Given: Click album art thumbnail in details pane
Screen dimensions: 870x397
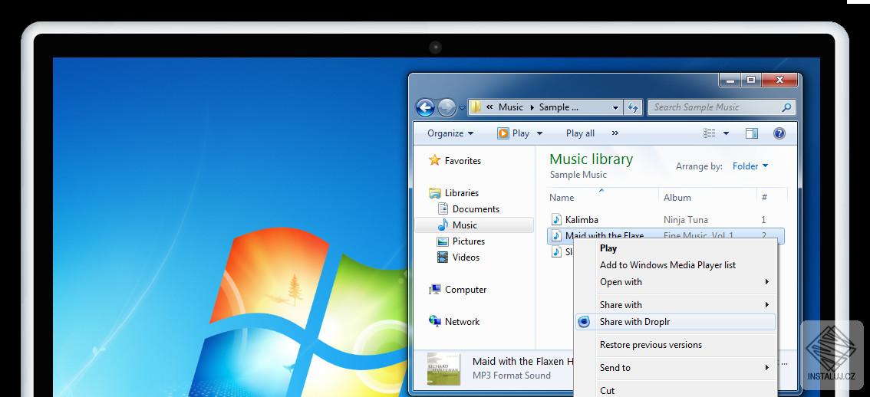Looking at the screenshot, I should click(x=443, y=368).
